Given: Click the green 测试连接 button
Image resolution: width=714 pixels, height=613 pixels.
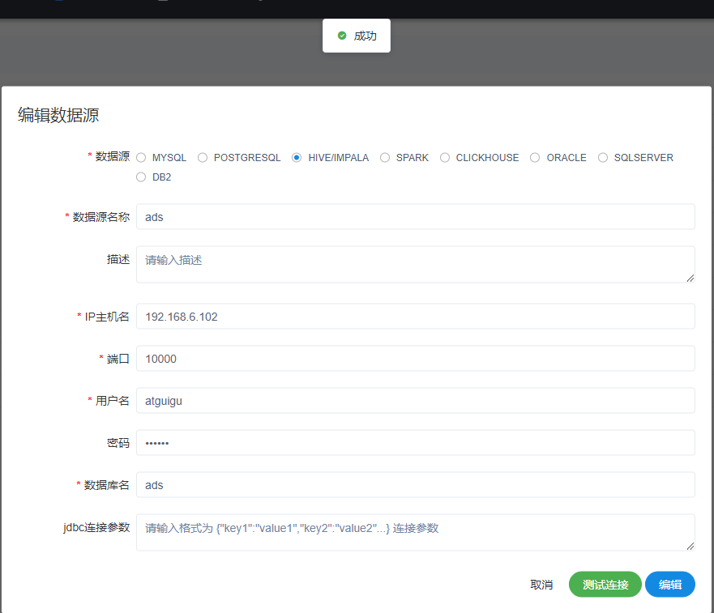Looking at the screenshot, I should point(605,585).
